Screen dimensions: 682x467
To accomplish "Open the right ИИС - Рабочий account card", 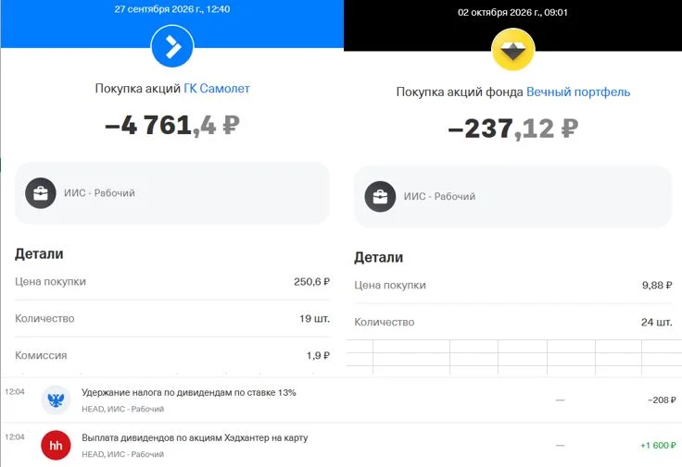I will point(512,197).
